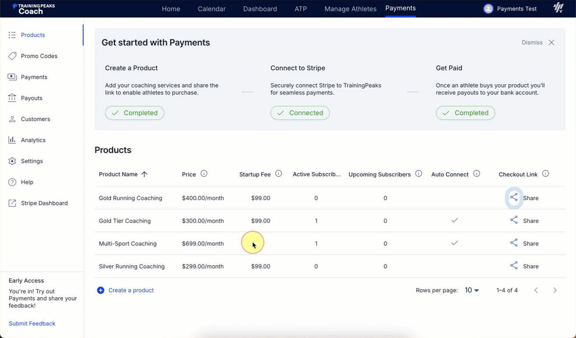576x338 pixels.
Task: Click the Payments Test account name
Action: (x=517, y=9)
